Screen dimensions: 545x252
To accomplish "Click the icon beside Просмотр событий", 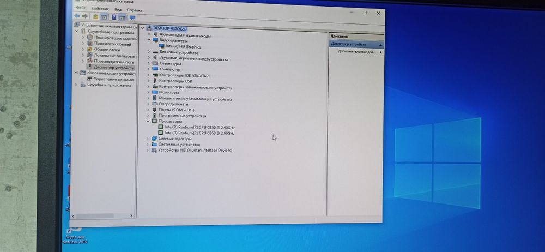I will (x=90, y=44).
